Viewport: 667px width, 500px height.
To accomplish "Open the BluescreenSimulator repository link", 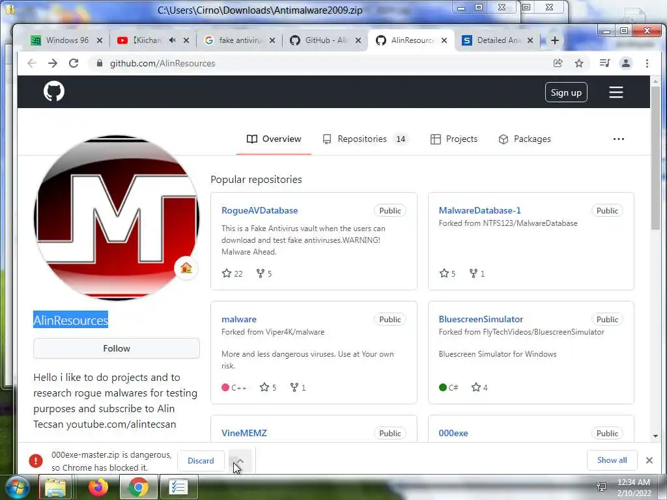I will pyautogui.click(x=481, y=319).
